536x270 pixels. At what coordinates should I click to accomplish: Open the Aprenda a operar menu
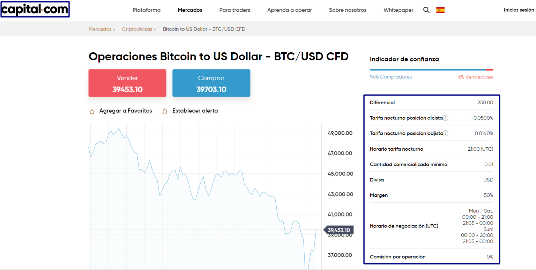[x=290, y=10]
